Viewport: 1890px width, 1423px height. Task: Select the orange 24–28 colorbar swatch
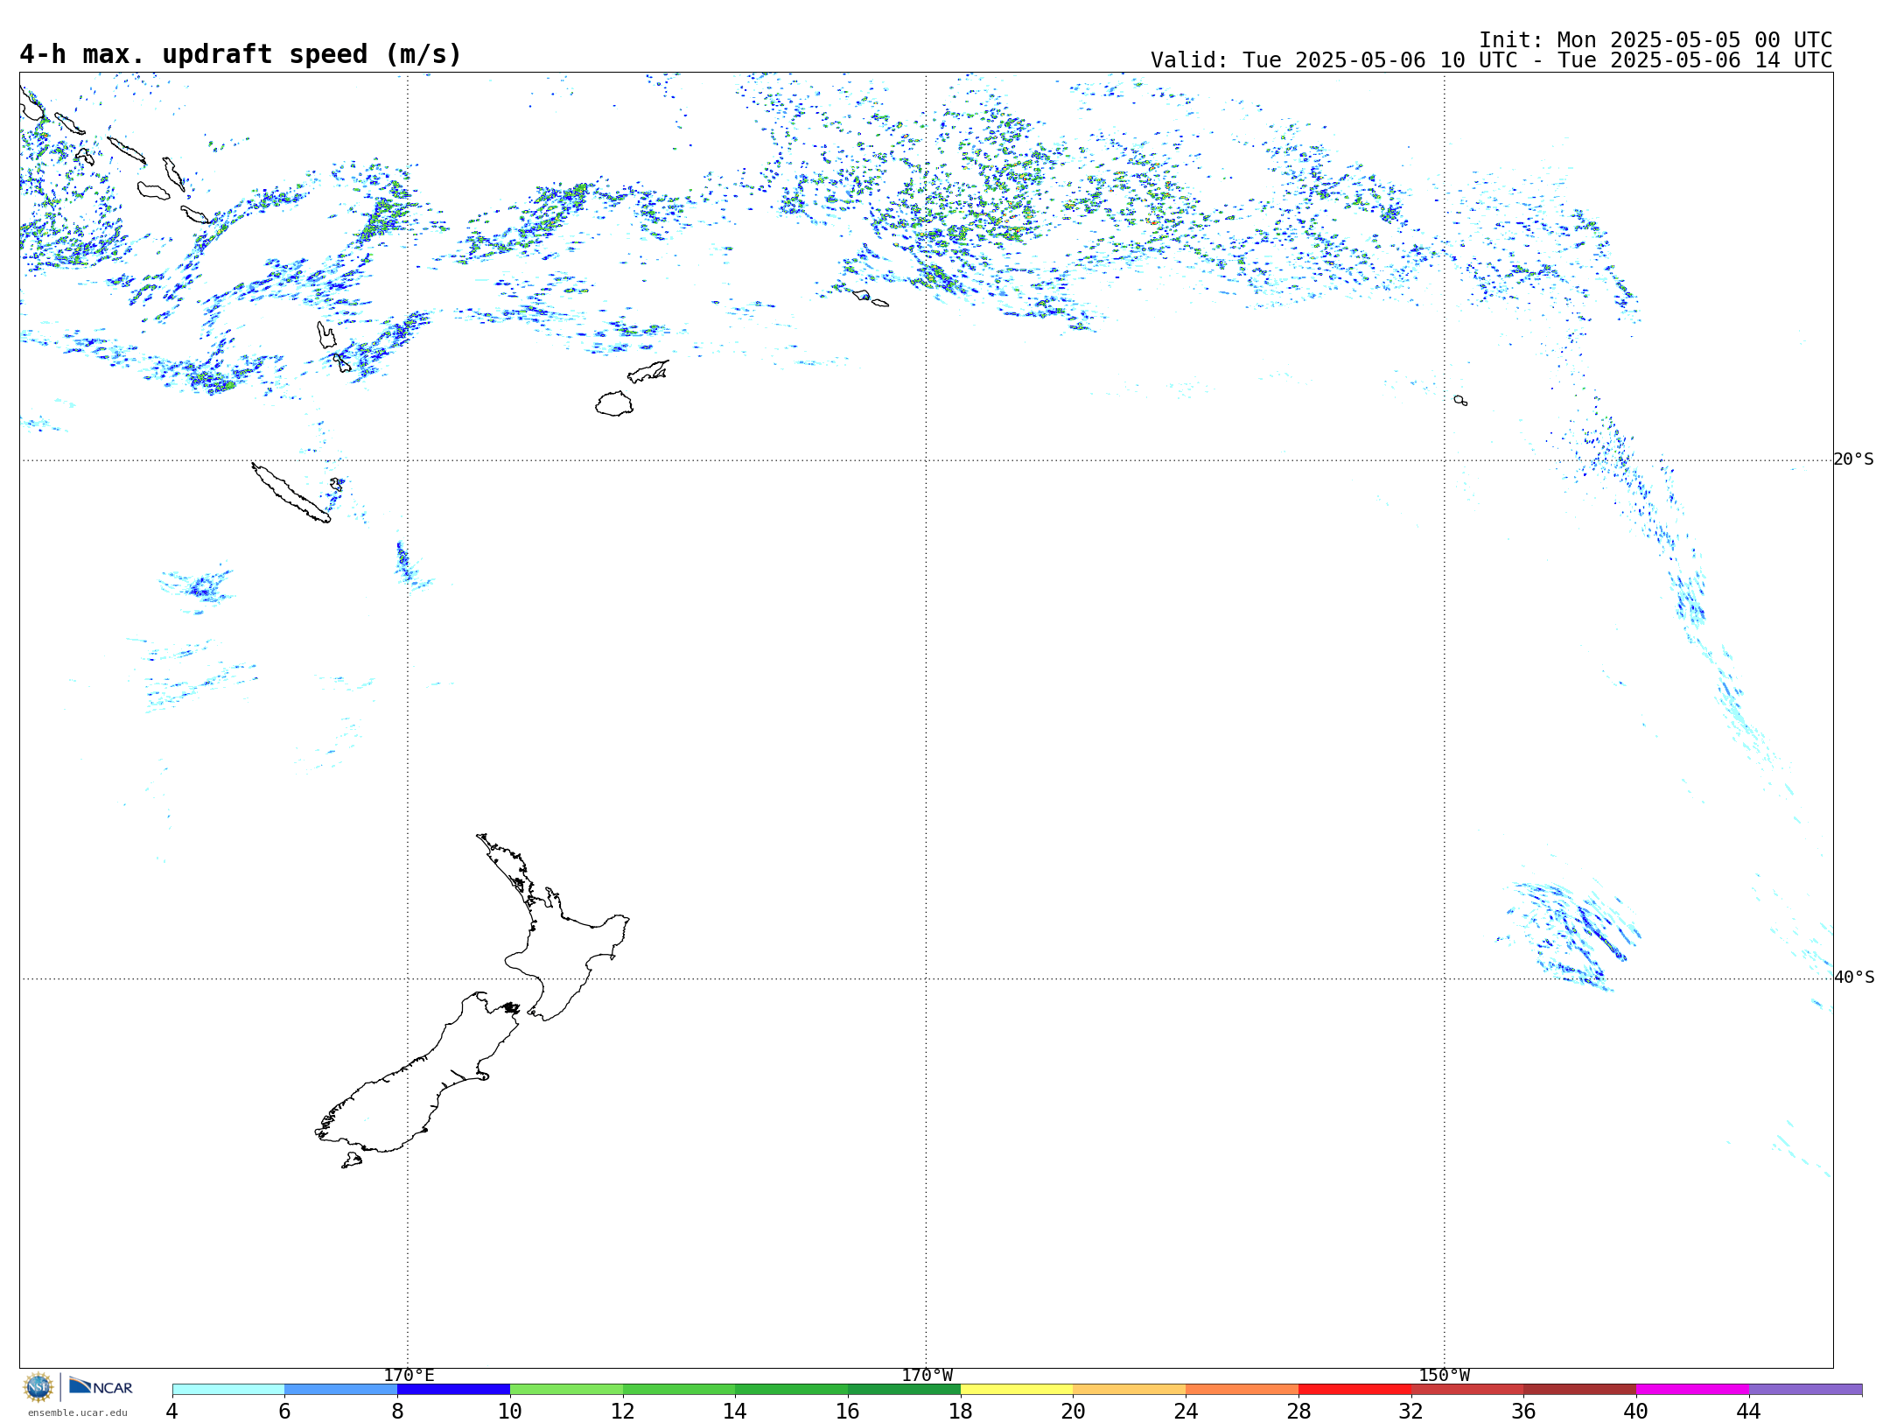pos(1242,1390)
